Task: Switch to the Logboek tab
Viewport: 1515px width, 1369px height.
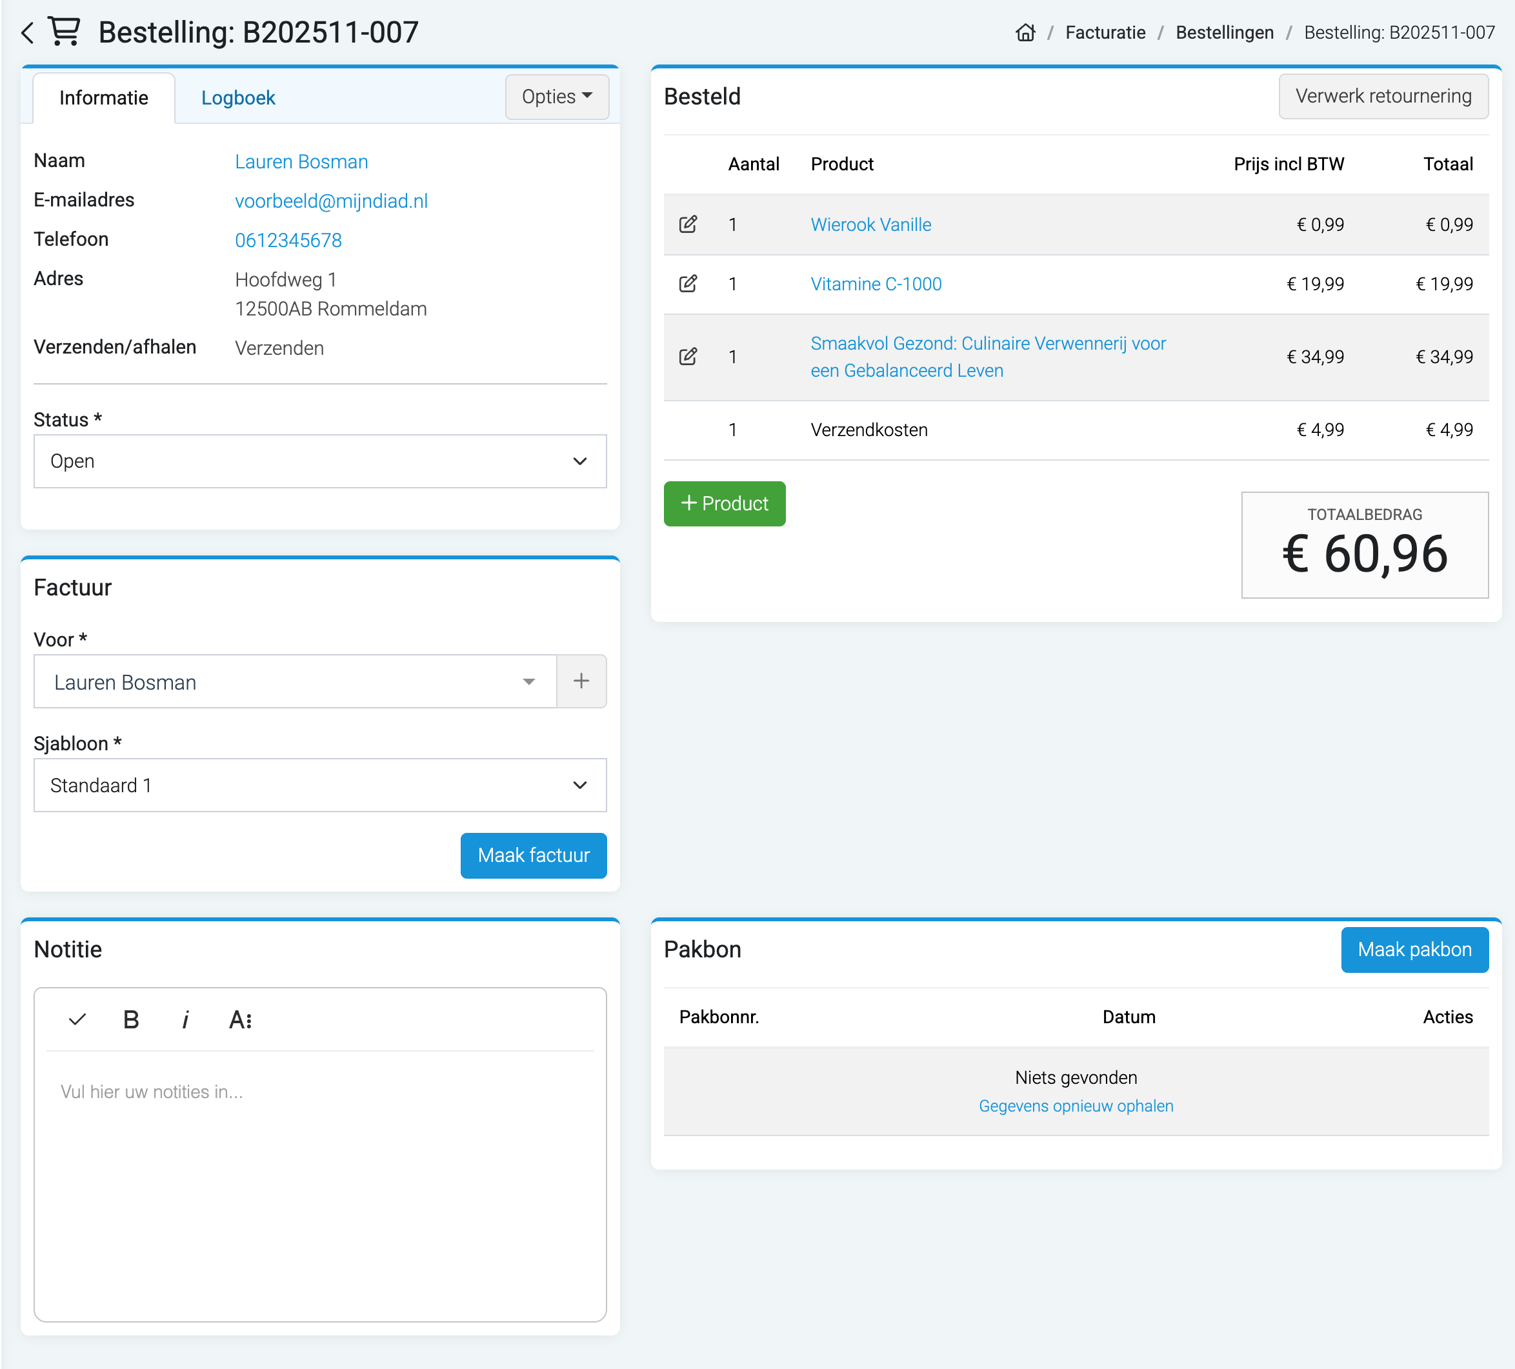Action: pyautogui.click(x=238, y=99)
